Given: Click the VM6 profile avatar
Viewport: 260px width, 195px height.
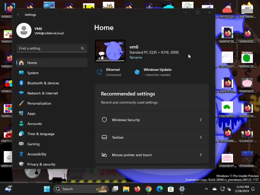Looking at the screenshot, I should click(24, 30).
